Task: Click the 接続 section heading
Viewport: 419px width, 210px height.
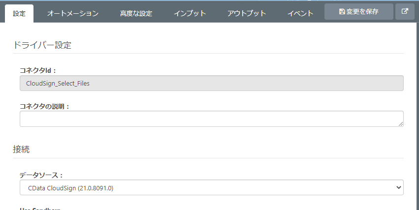Action: tap(21, 149)
